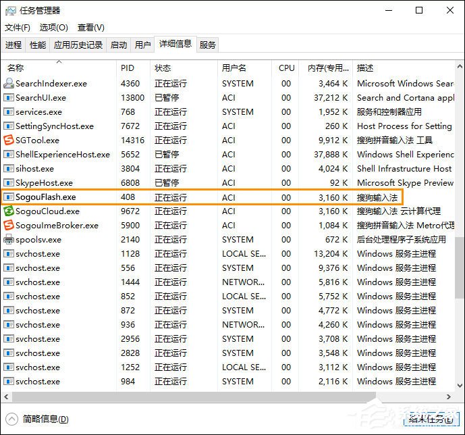
Task: Click the SogouImeBroker.exe icon
Action: [x=9, y=225]
